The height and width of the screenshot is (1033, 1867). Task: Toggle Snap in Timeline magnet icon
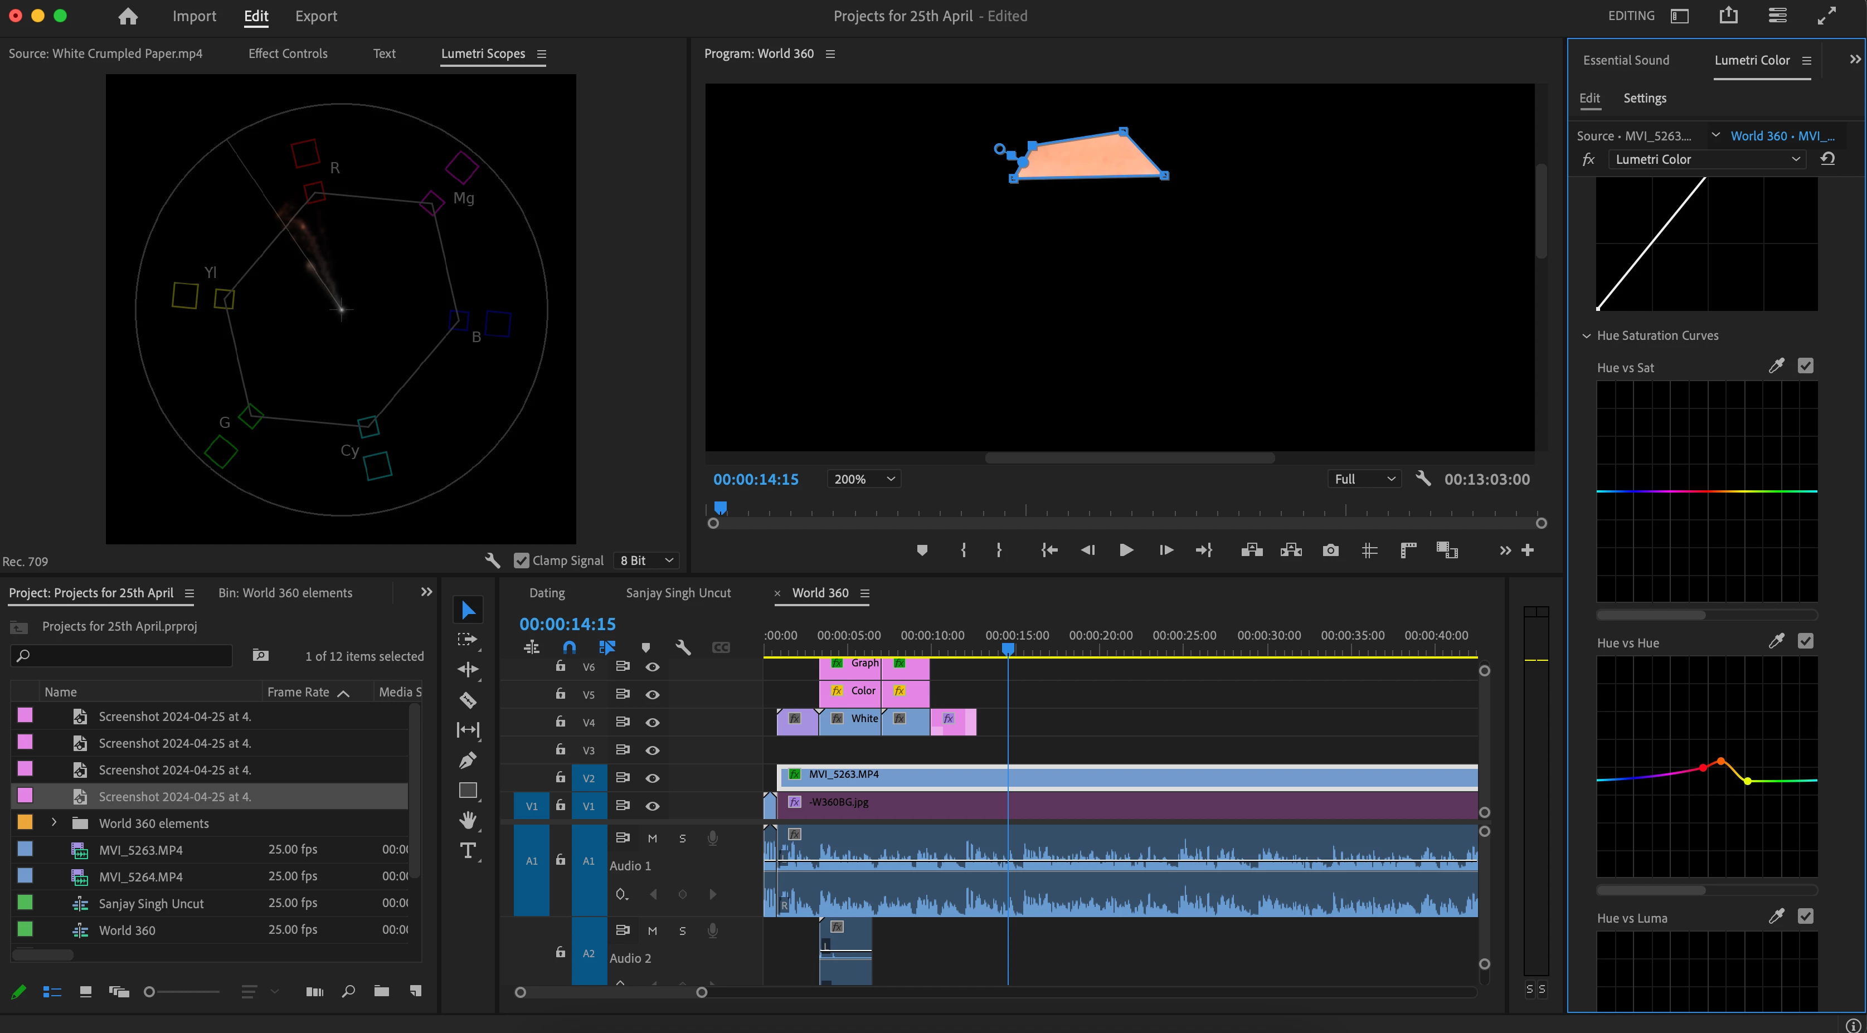pos(569,647)
